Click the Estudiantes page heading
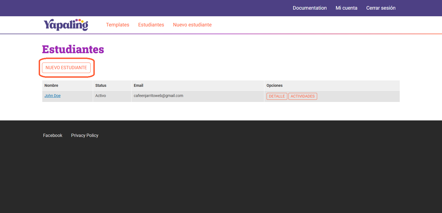This screenshot has height=213, width=442. point(73,49)
